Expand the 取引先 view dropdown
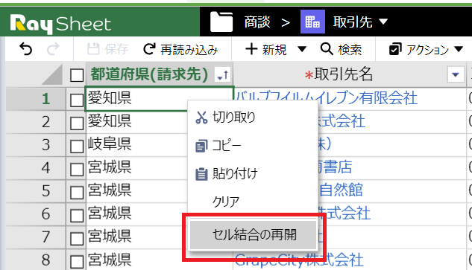The width and height of the screenshot is (472, 270). [x=383, y=22]
